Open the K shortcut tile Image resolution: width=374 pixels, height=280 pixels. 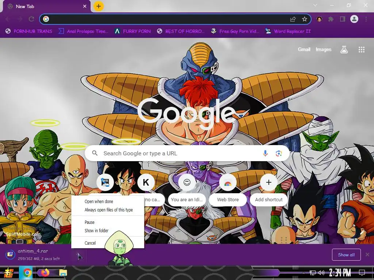(146, 182)
